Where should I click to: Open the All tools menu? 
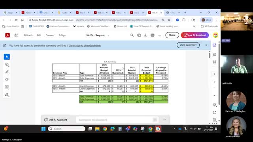[28, 35]
